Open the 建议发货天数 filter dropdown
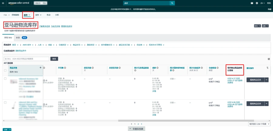 [126, 45]
